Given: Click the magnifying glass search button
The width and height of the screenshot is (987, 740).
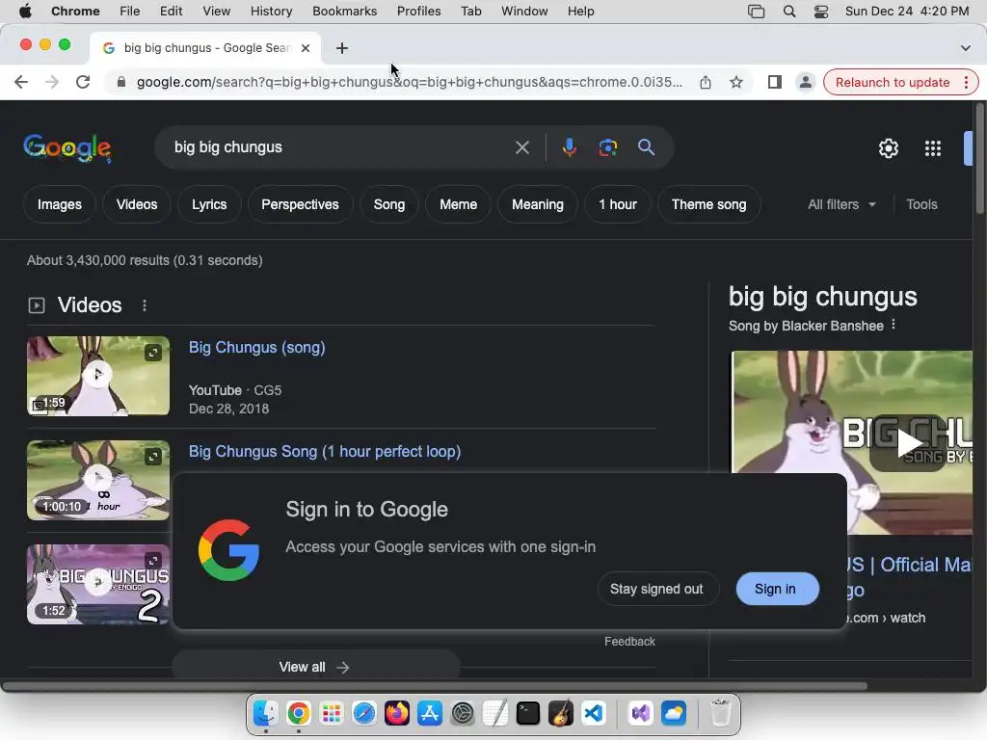Looking at the screenshot, I should click(x=646, y=147).
